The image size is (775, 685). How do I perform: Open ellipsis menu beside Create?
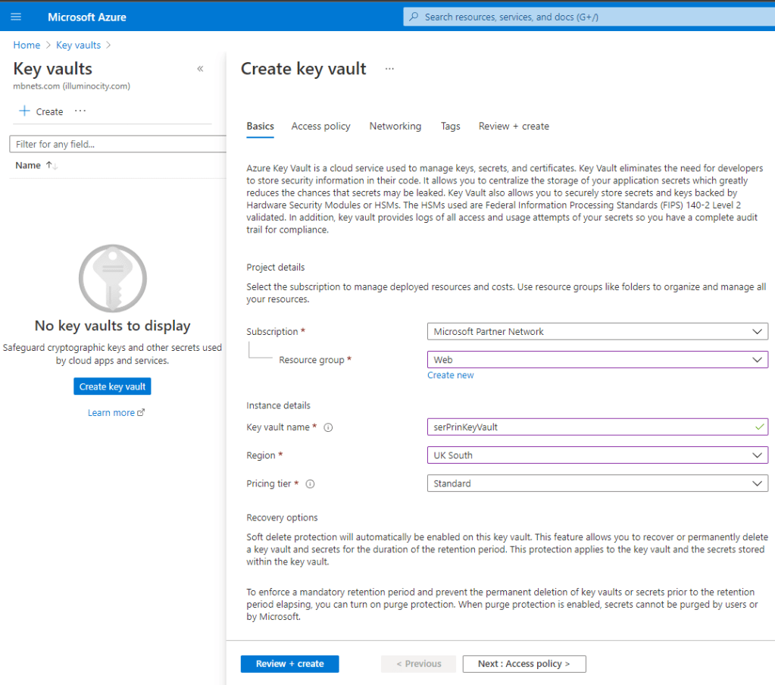point(80,111)
